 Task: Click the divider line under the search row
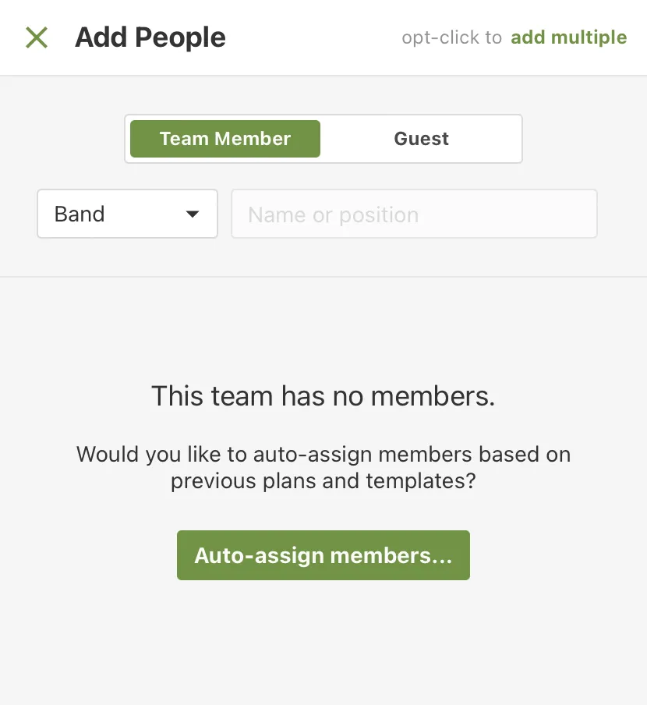coord(323,277)
